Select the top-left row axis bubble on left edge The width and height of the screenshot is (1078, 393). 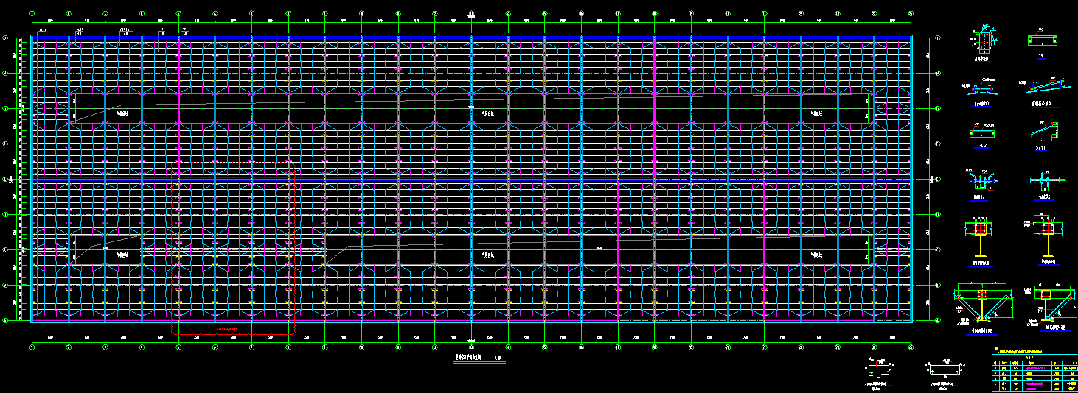[5, 38]
